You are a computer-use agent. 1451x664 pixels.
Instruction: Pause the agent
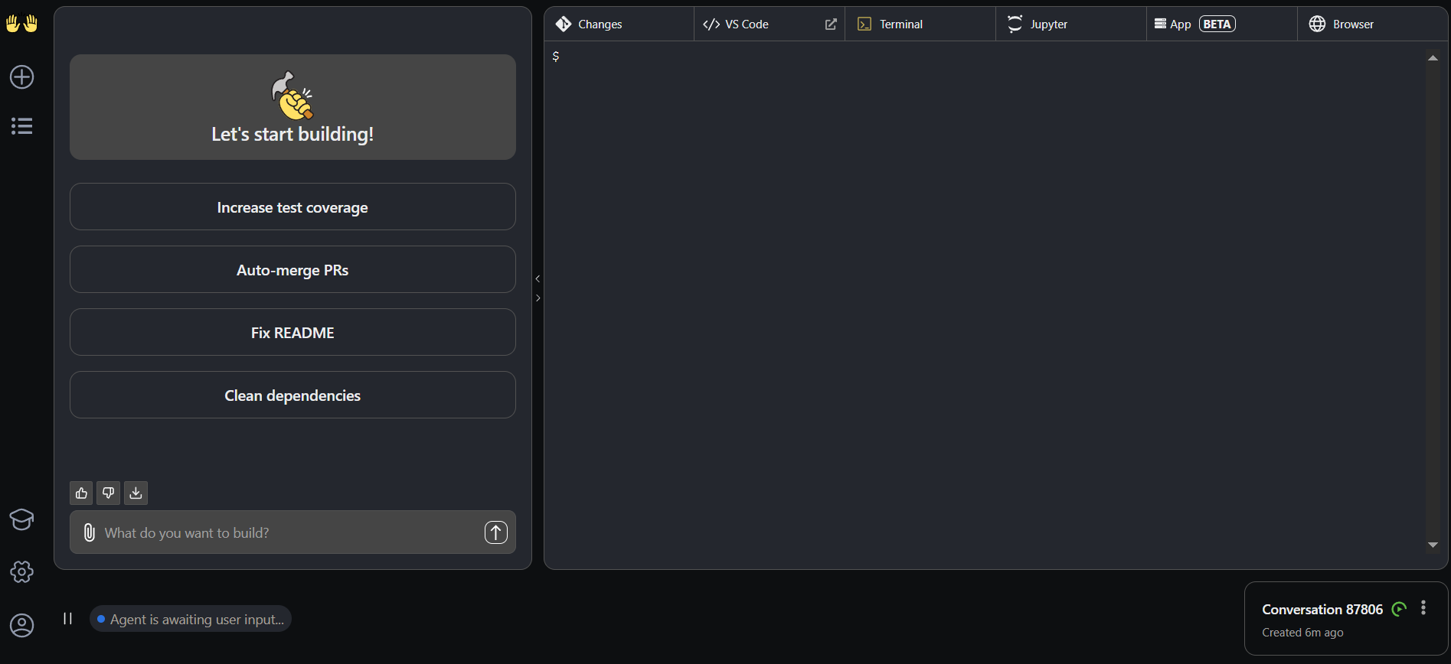pos(67,619)
